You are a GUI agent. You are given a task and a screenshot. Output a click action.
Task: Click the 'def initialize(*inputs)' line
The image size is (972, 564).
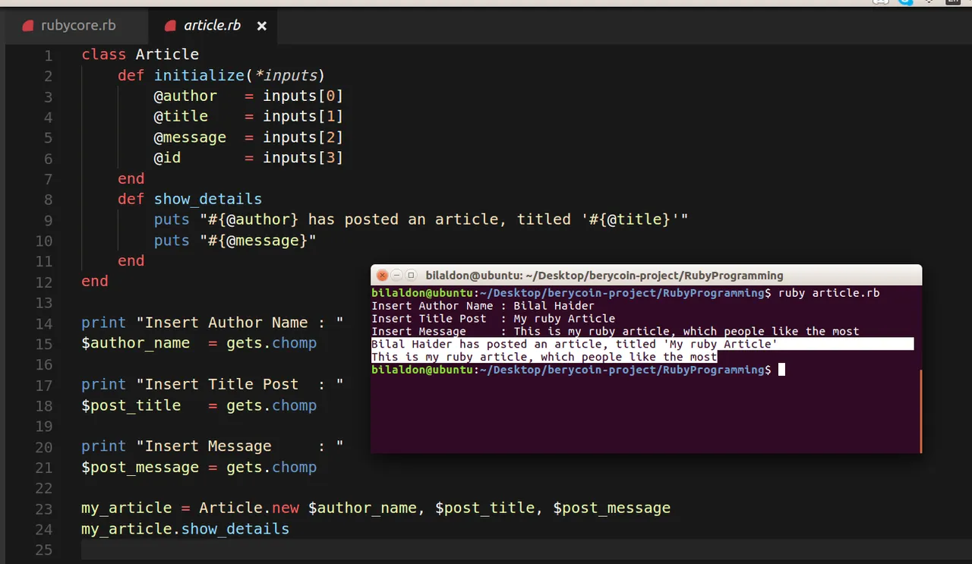[x=221, y=75]
